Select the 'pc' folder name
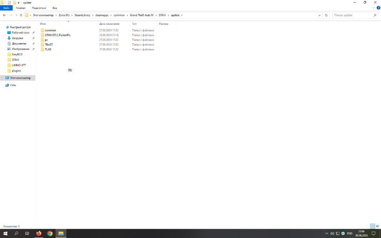The image size is (381, 238). click(46, 40)
